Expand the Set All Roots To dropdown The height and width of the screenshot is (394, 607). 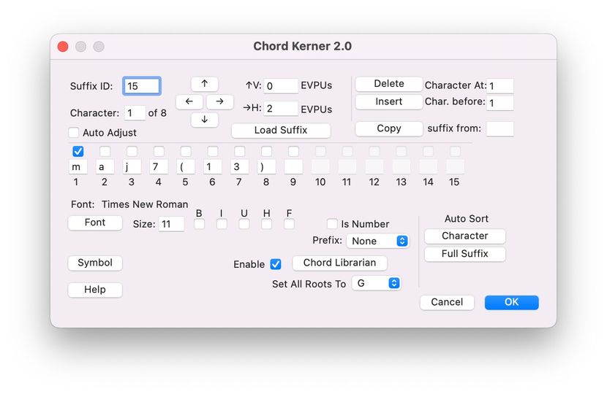tap(376, 283)
